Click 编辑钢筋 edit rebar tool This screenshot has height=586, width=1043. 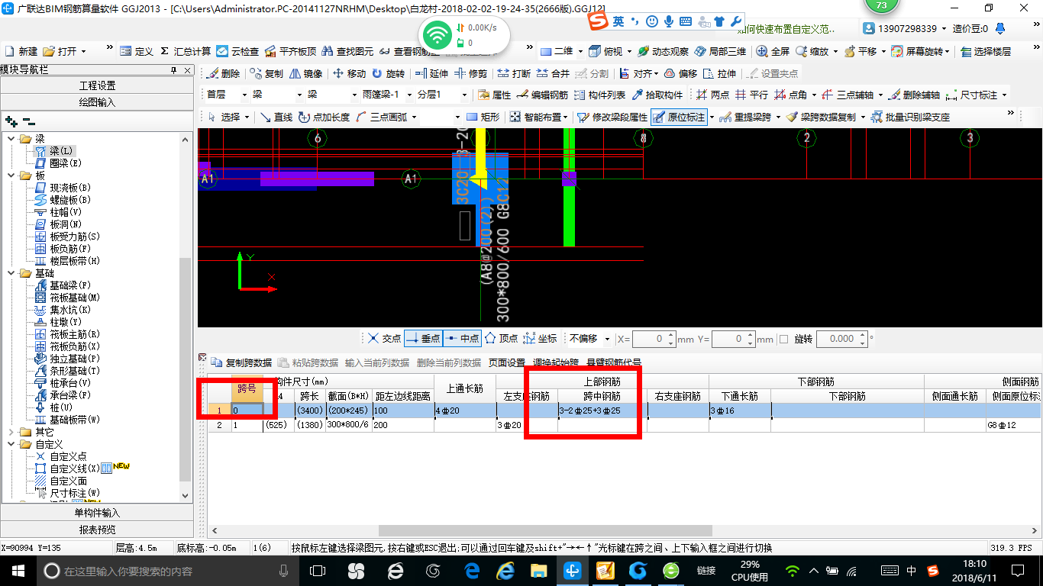point(542,95)
